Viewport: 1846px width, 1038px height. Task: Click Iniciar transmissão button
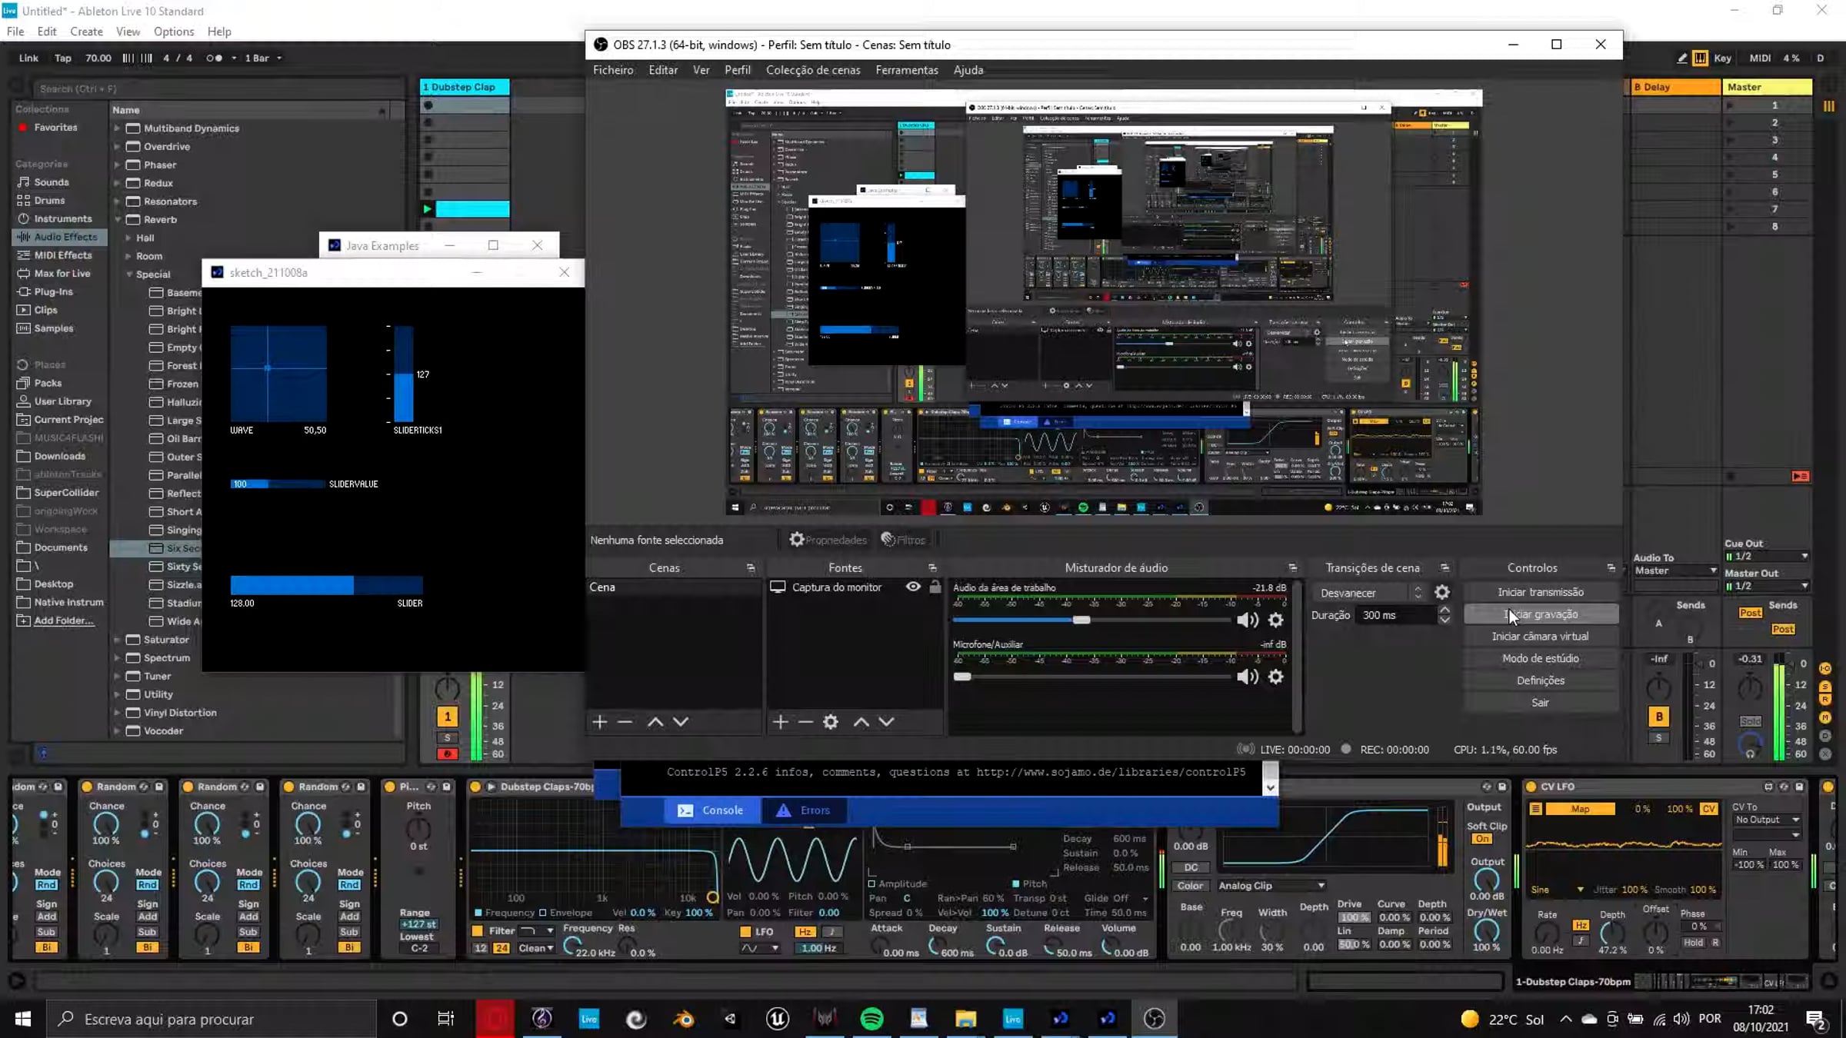[1540, 592]
